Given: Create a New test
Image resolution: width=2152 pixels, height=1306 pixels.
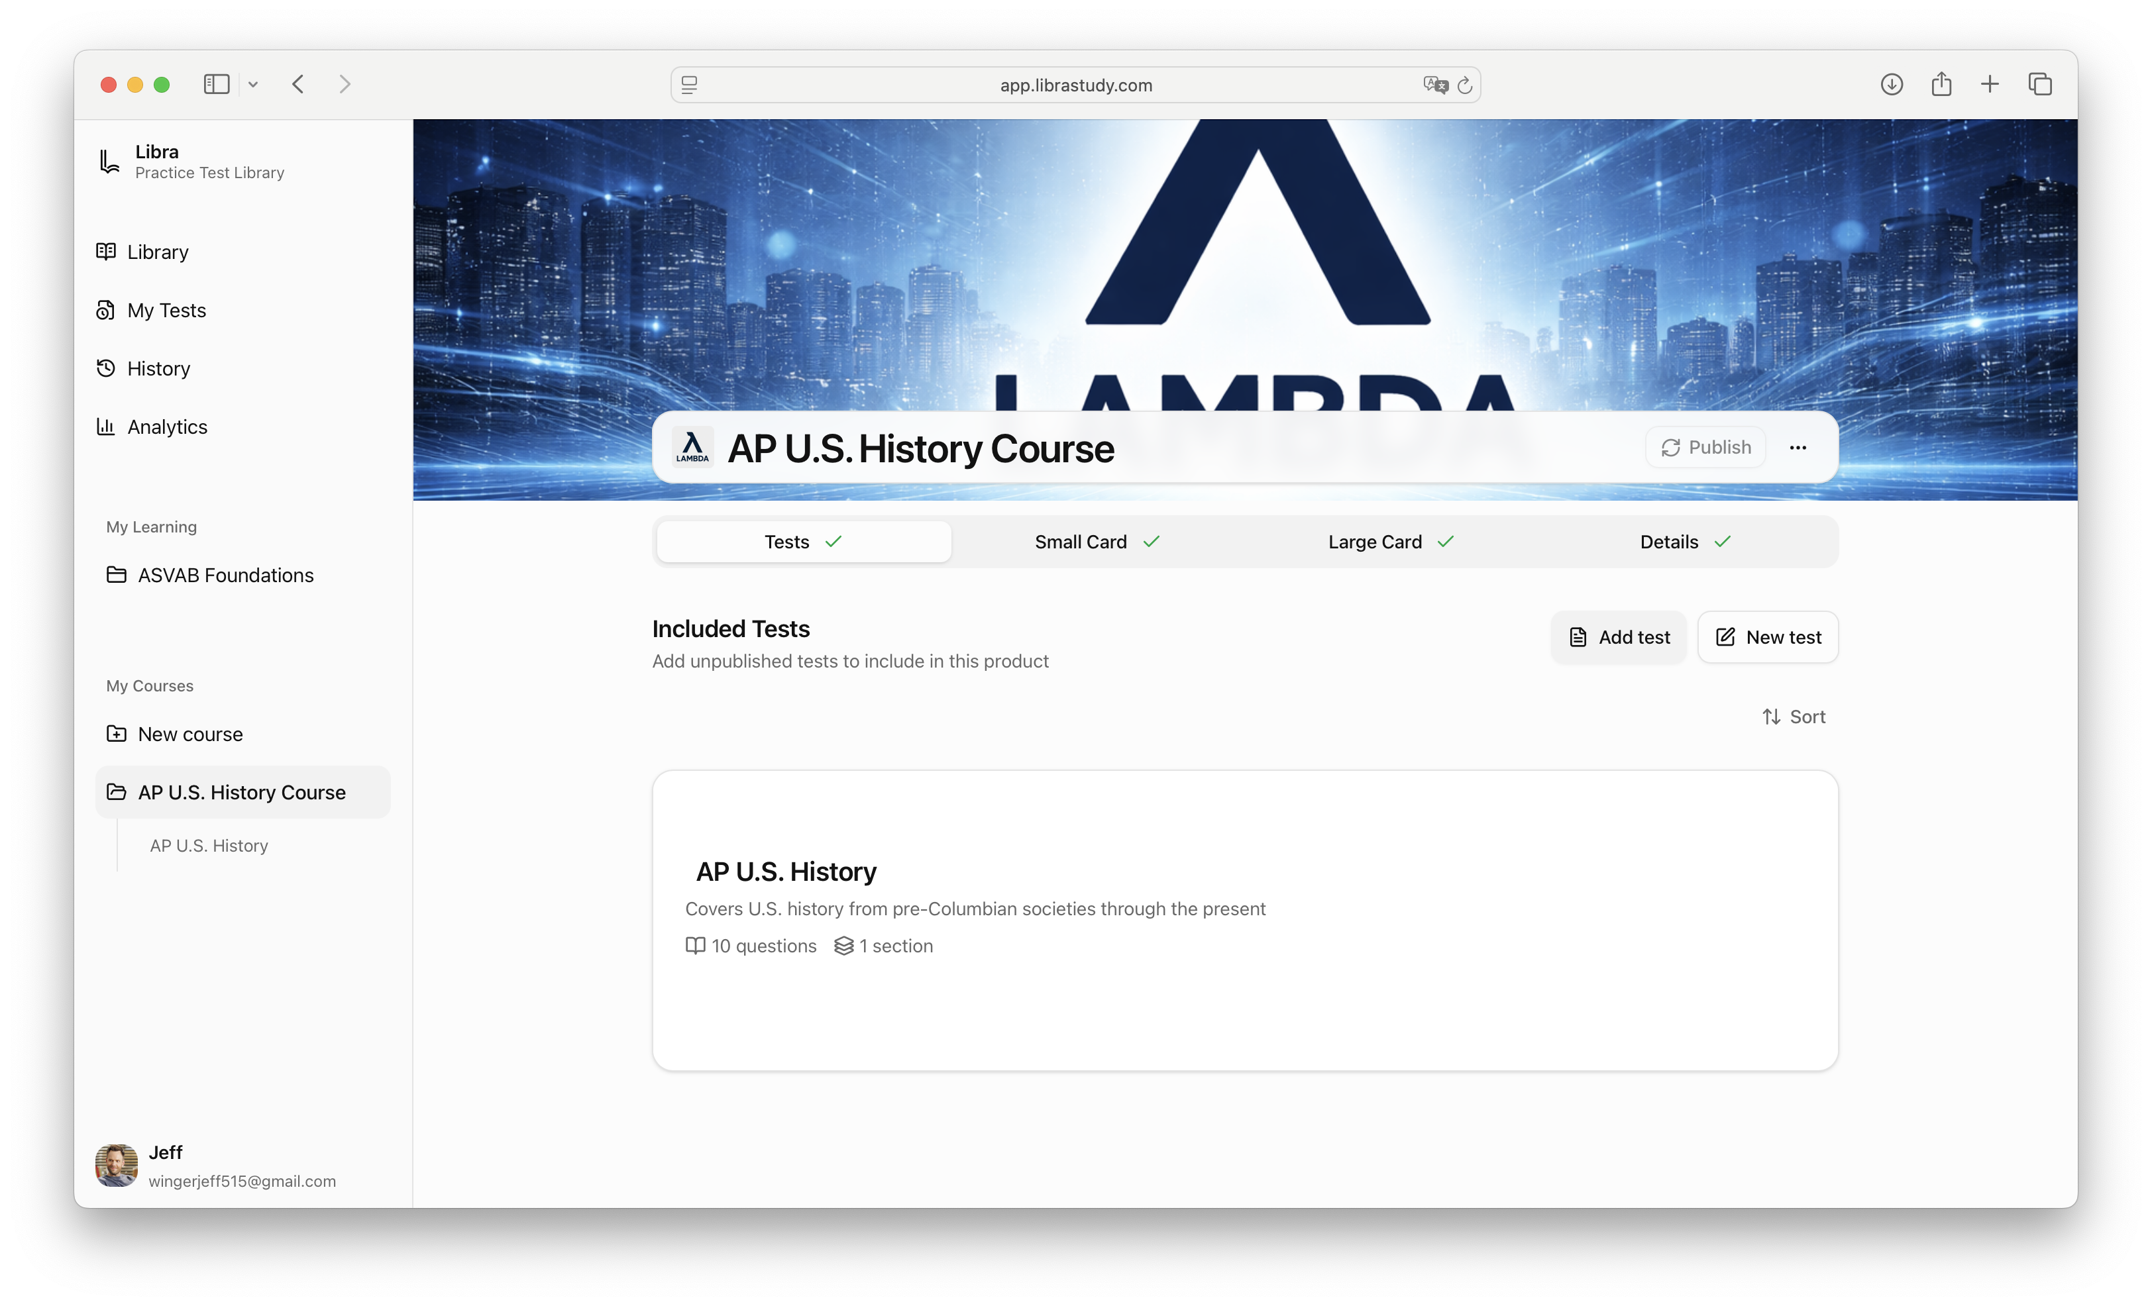Looking at the screenshot, I should pyautogui.click(x=1768, y=637).
